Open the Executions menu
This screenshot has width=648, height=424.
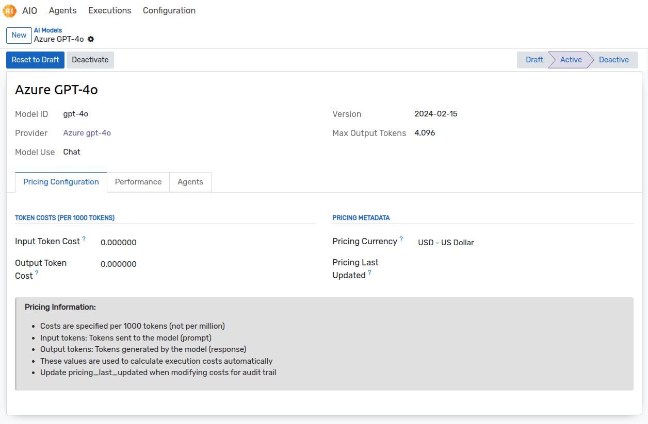click(110, 10)
